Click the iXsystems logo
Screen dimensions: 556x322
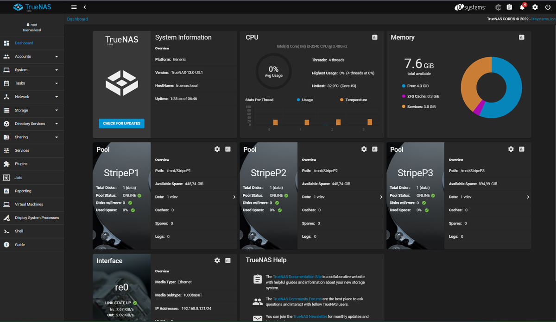470,7
